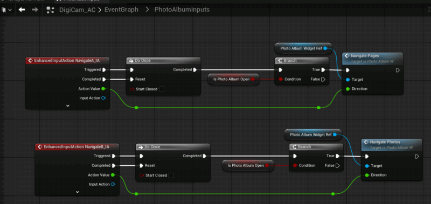Click the Reset pin on upper Do Once
Viewport: 431px width, 204px height.
pyautogui.click(x=132, y=79)
